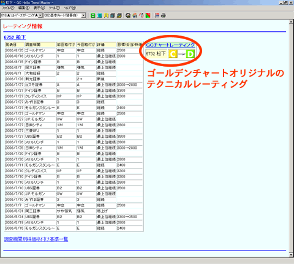Image resolution: width=294 pixels, height=264 pixels.
Task: Click the 今回格付け column header
Action: coord(86,45)
